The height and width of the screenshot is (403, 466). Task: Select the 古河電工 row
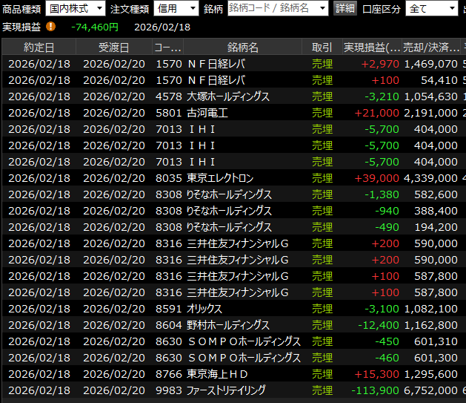tap(222, 113)
